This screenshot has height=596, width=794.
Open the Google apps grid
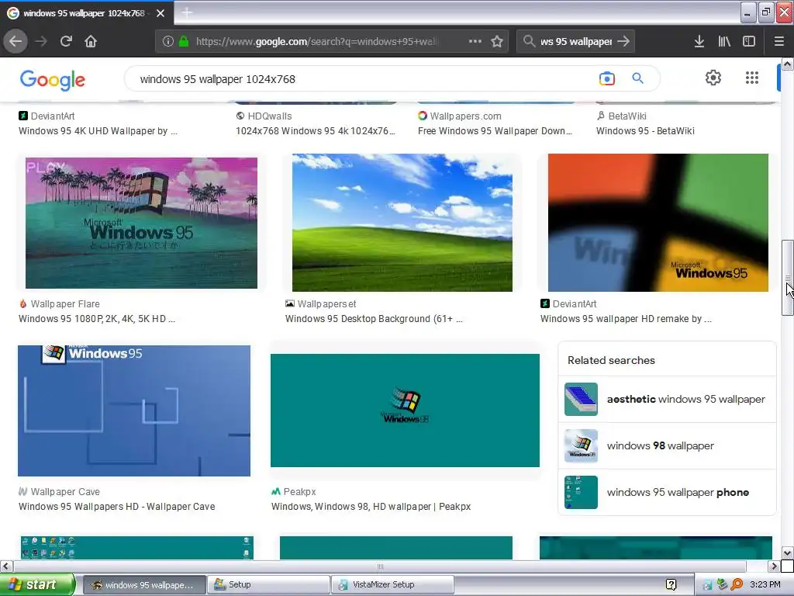tap(752, 78)
